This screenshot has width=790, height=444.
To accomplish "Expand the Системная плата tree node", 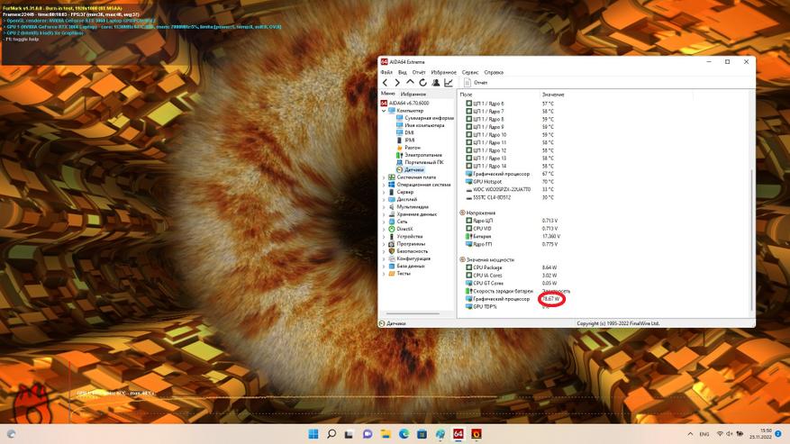I will pyautogui.click(x=384, y=177).
